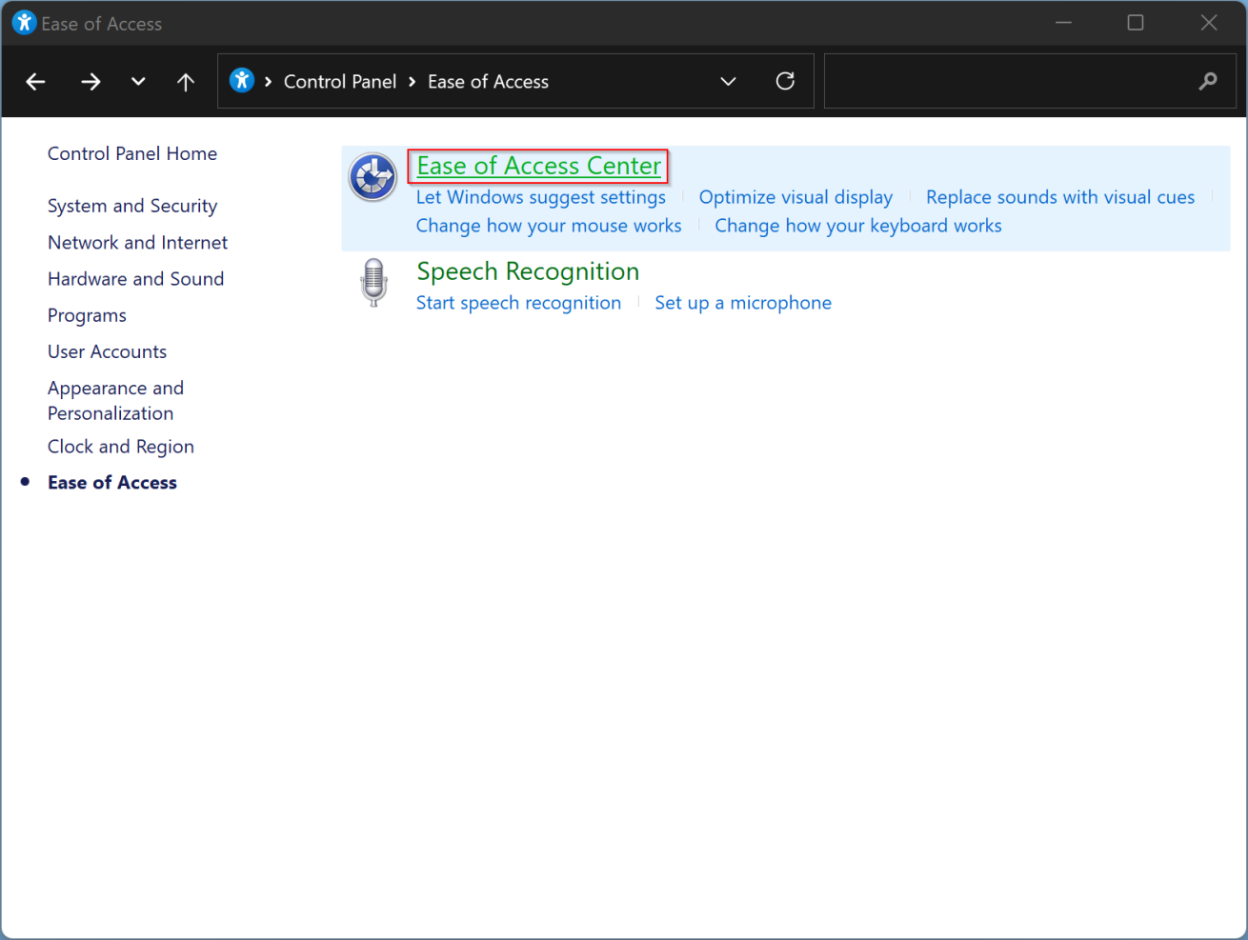Click the forward navigation arrow
The image size is (1248, 940).
tap(91, 82)
